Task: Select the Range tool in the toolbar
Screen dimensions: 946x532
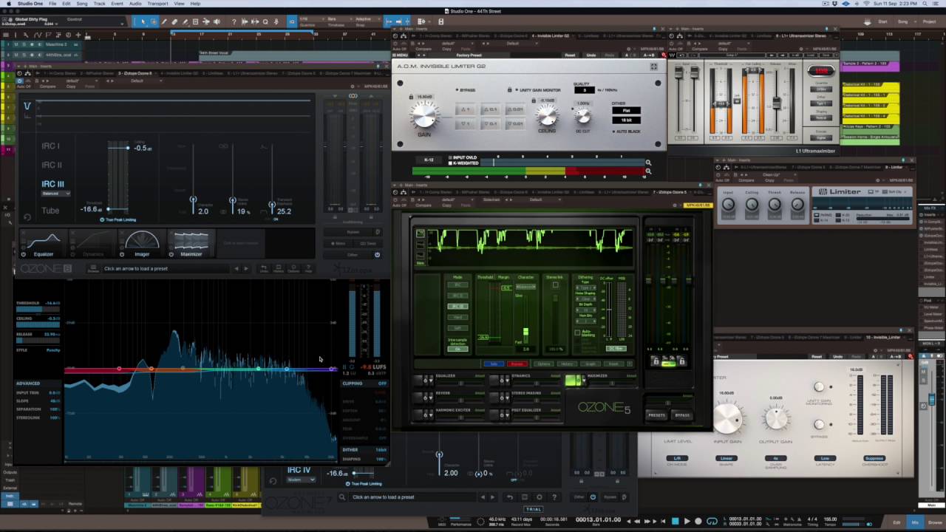Action: coord(154,21)
